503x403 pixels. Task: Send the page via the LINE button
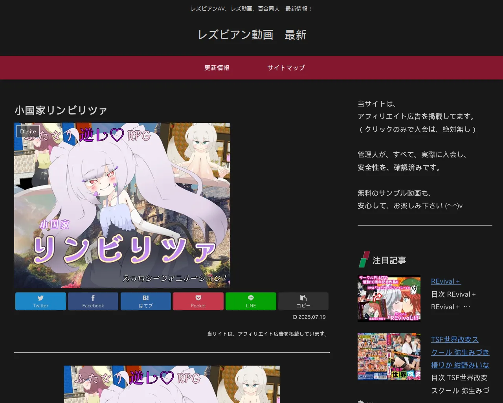tap(251, 301)
